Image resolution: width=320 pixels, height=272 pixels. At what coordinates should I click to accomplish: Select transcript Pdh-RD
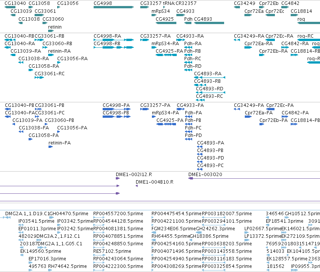click(188, 70)
